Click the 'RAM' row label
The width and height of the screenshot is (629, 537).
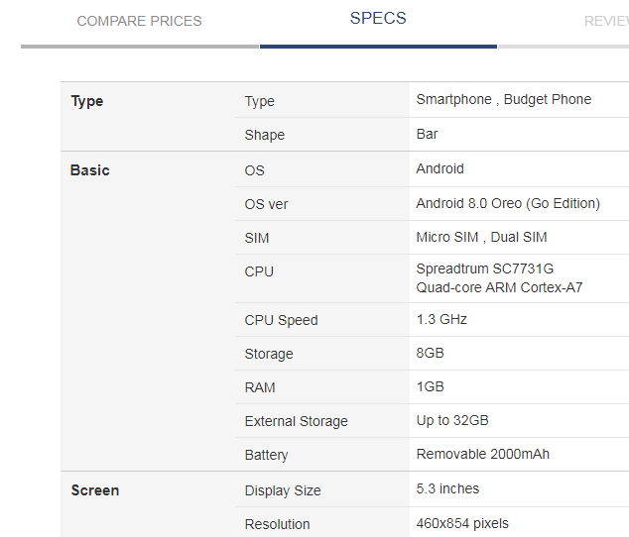click(260, 387)
